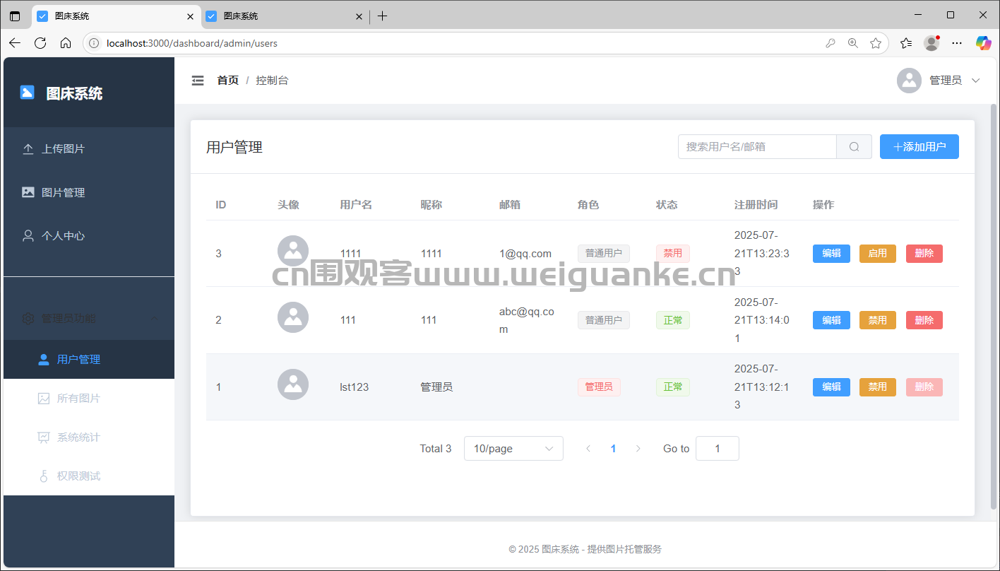Click avatar of user 1111
Image resolution: width=1000 pixels, height=571 pixels.
pos(293,251)
